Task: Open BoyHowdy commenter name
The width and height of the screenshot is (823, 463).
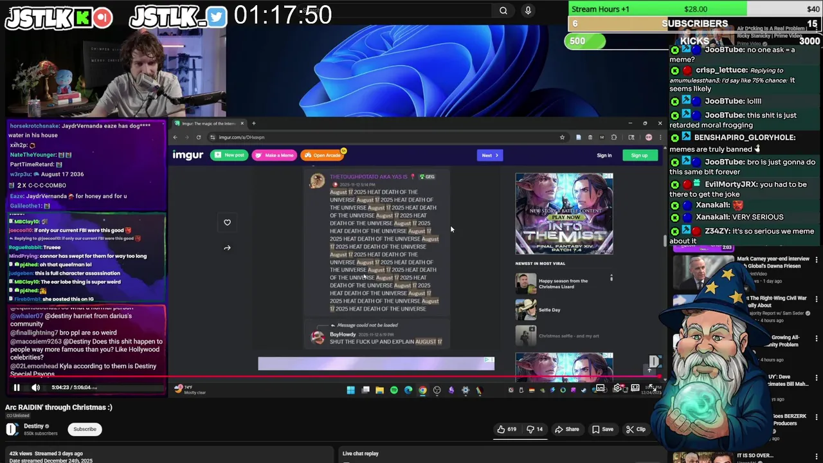Action: pyautogui.click(x=343, y=334)
